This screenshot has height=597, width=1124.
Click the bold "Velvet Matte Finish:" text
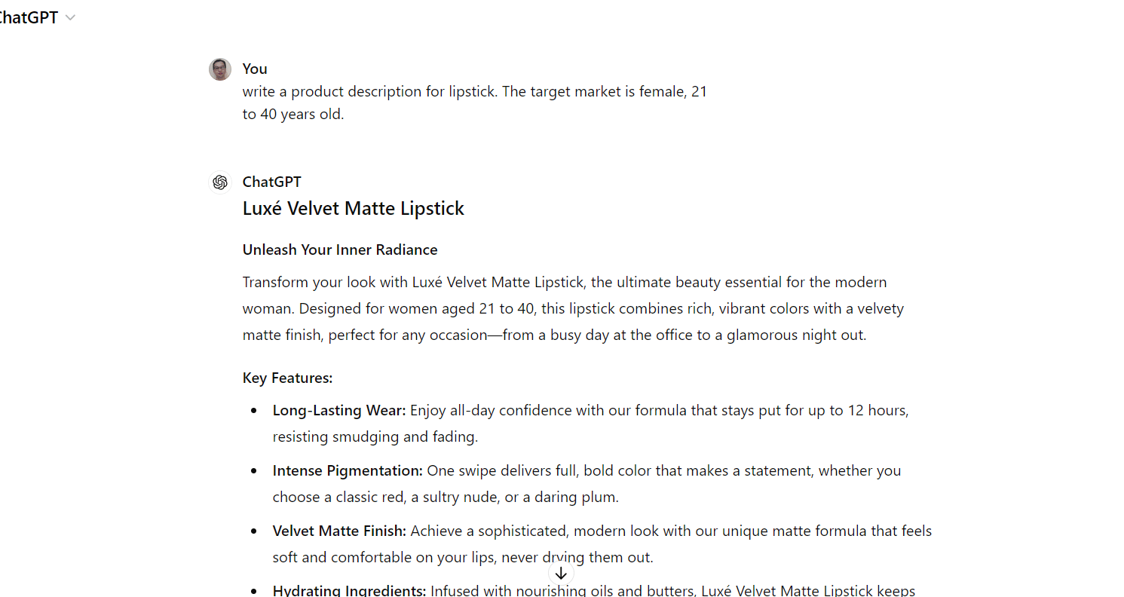coord(339,531)
